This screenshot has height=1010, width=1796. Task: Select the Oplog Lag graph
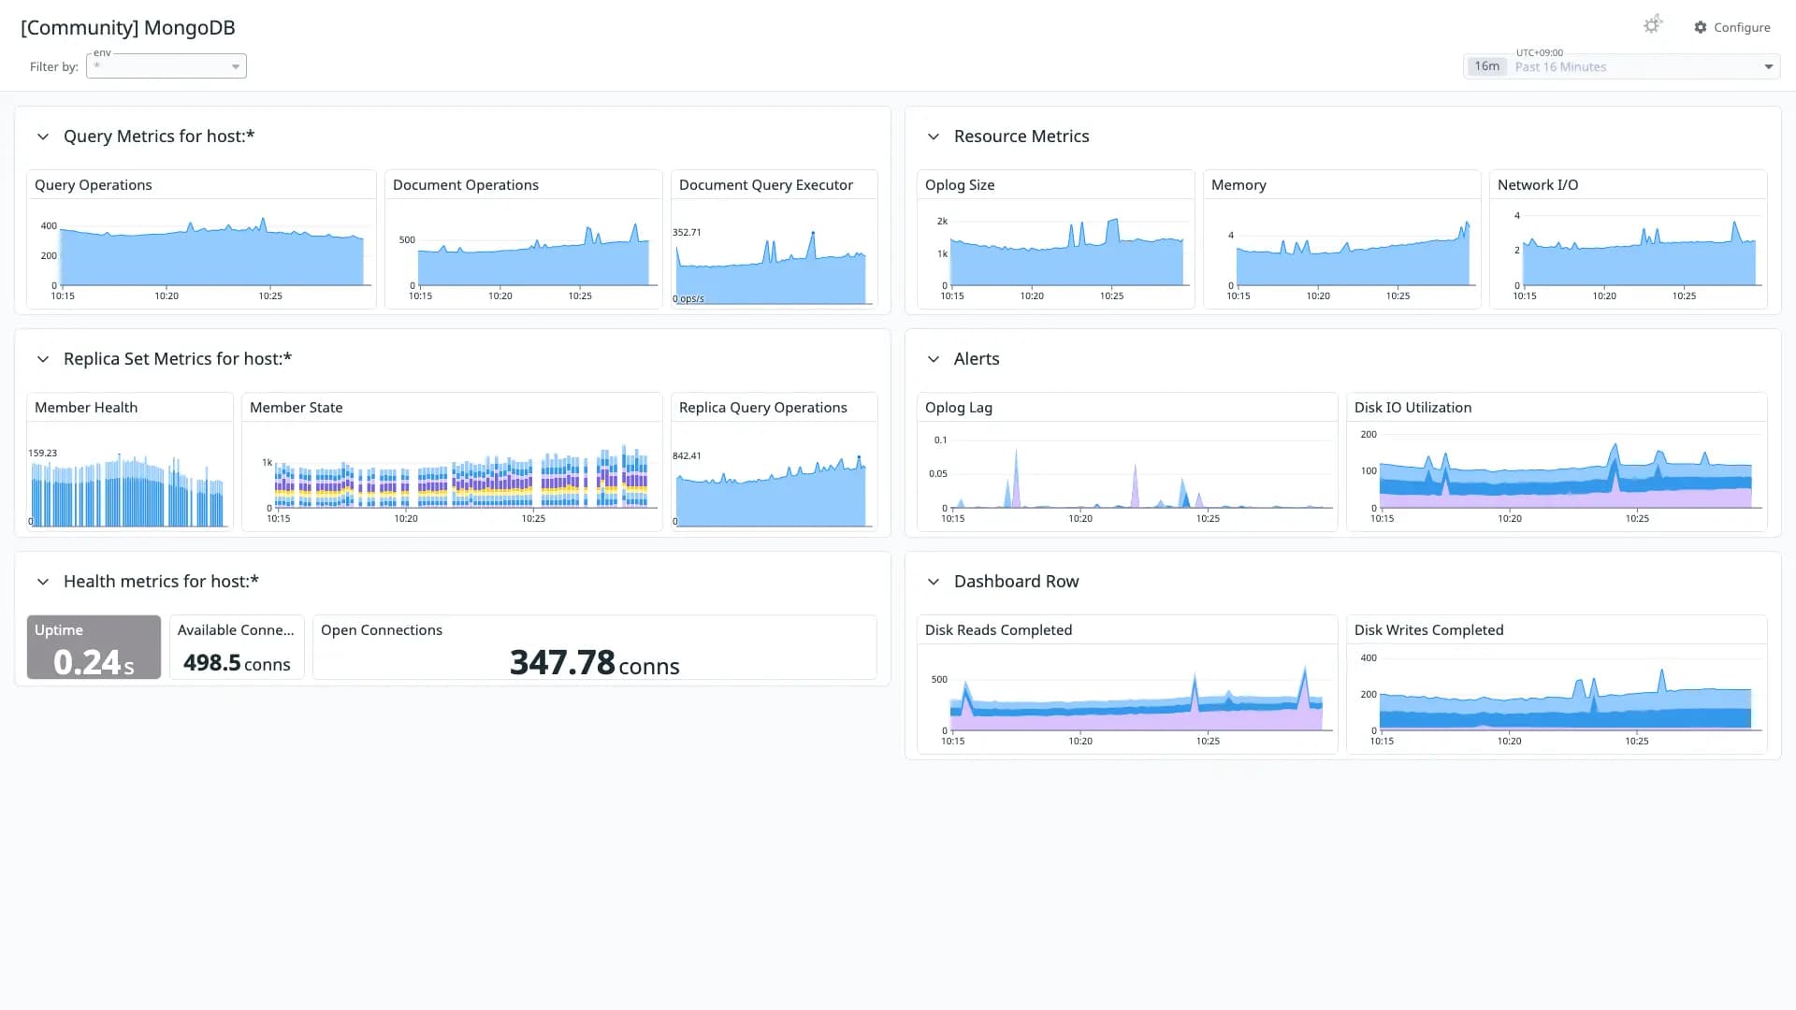1127,476
